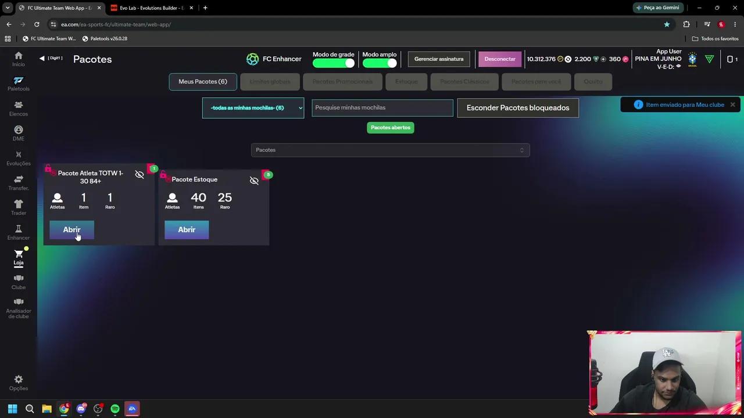Open Analisador de clube

pyautogui.click(x=19, y=308)
